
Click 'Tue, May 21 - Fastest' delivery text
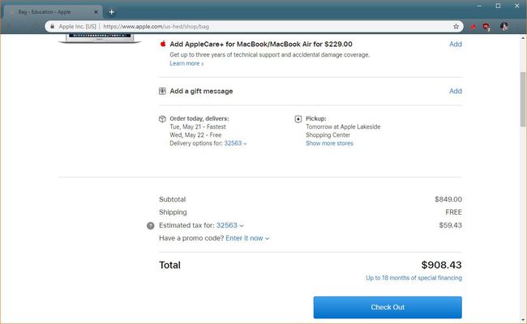click(198, 127)
